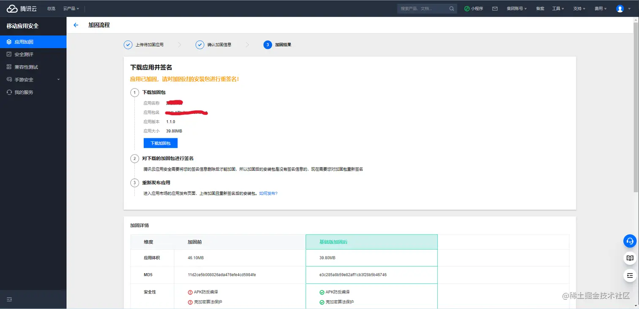Image resolution: width=639 pixels, height=309 pixels.
Task: Switch to the 云产品 menu
Action: (70, 8)
